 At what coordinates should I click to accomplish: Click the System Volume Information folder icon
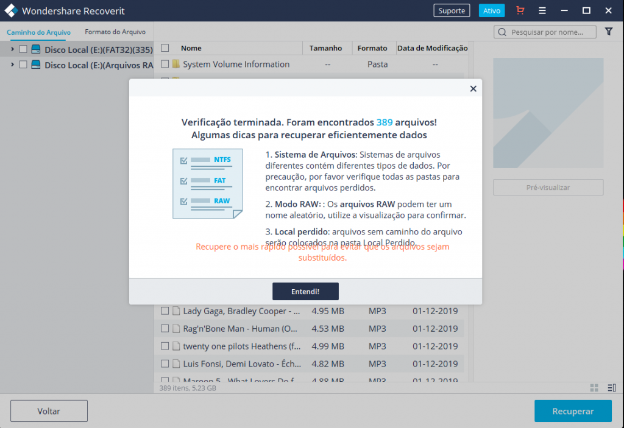176,64
